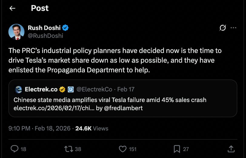Click the back arrow icon
Image resolution: width=246 pixels, height=158 pixels.
(12, 8)
